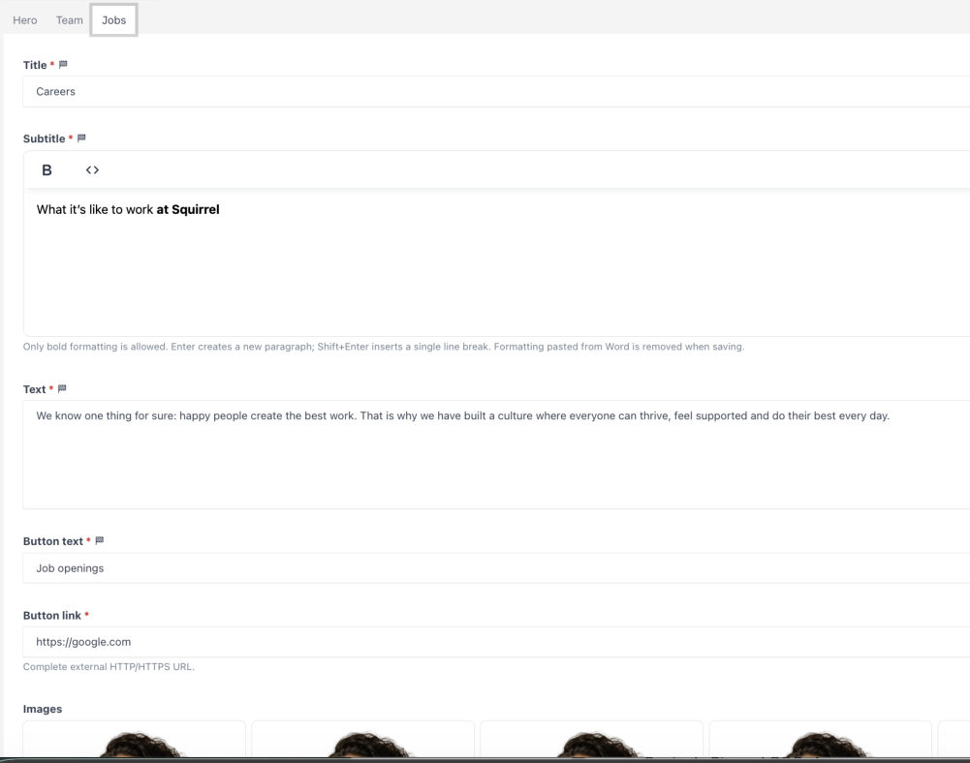Screen dimensions: 970x763
Task: Click the Images section label
Action: pos(43,709)
